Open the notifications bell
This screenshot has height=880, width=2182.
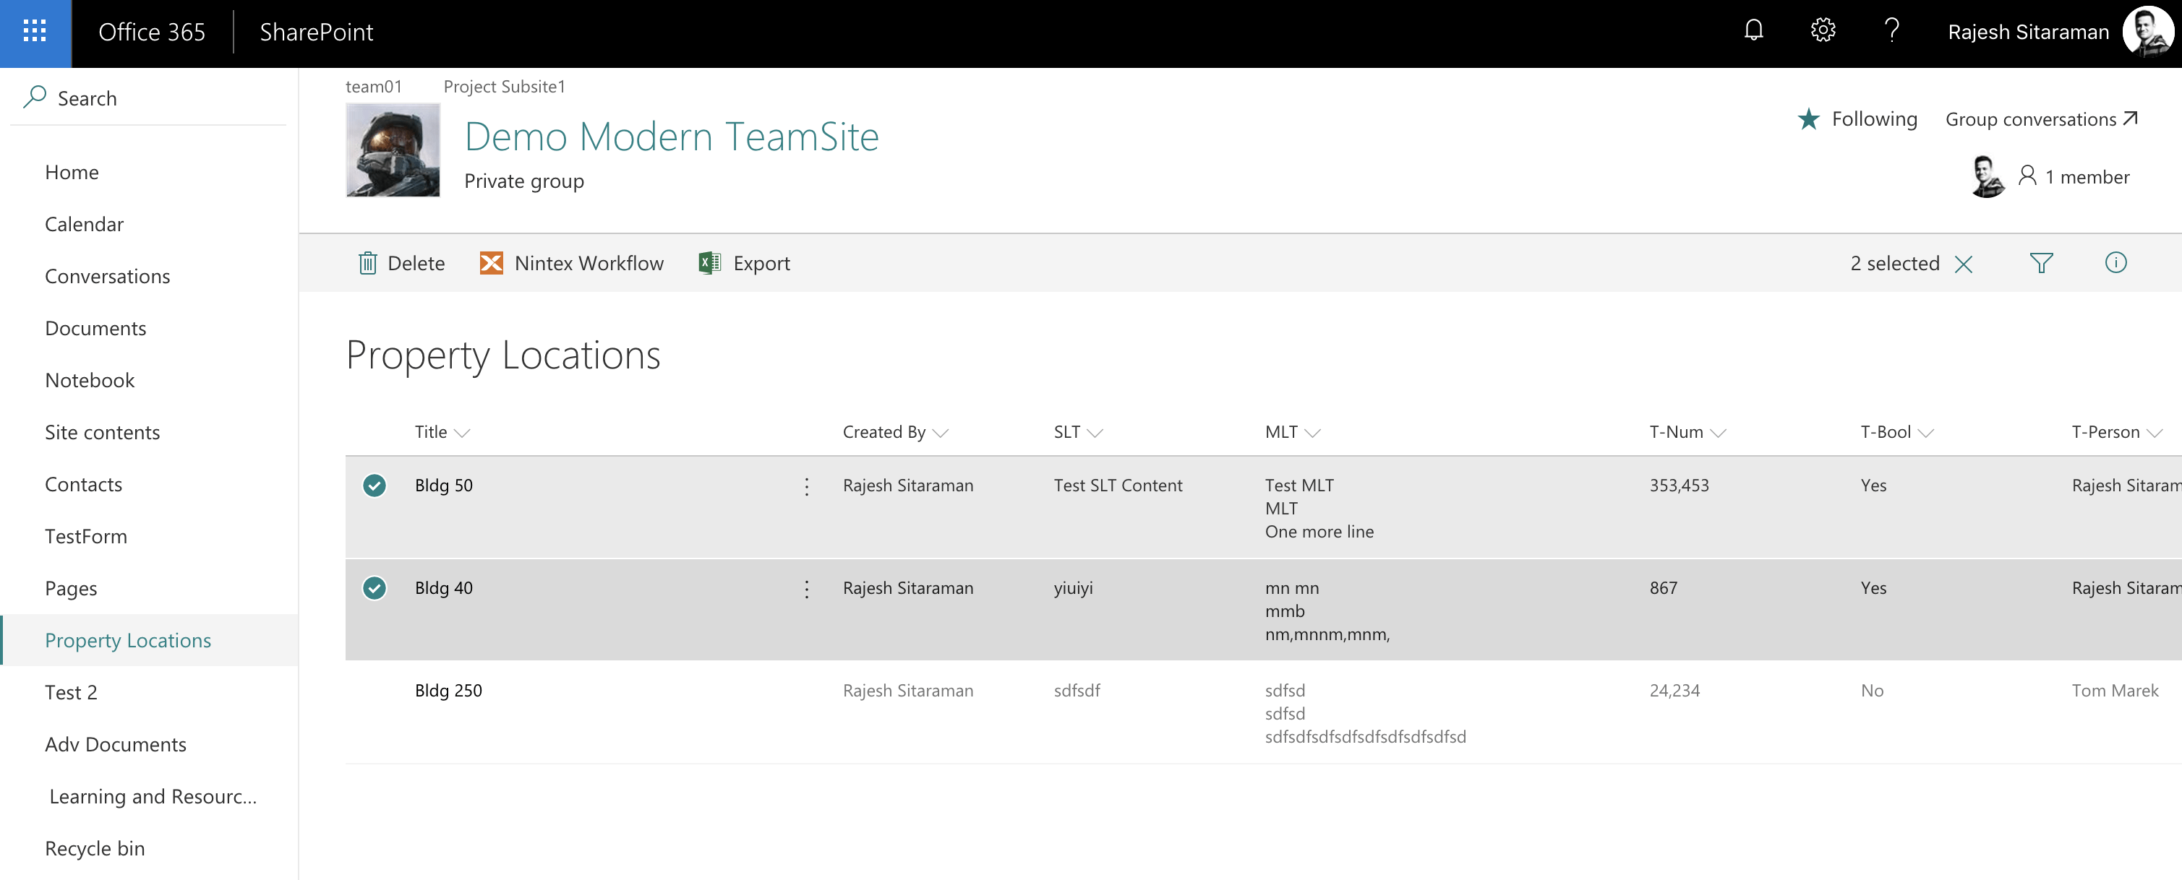(1753, 31)
